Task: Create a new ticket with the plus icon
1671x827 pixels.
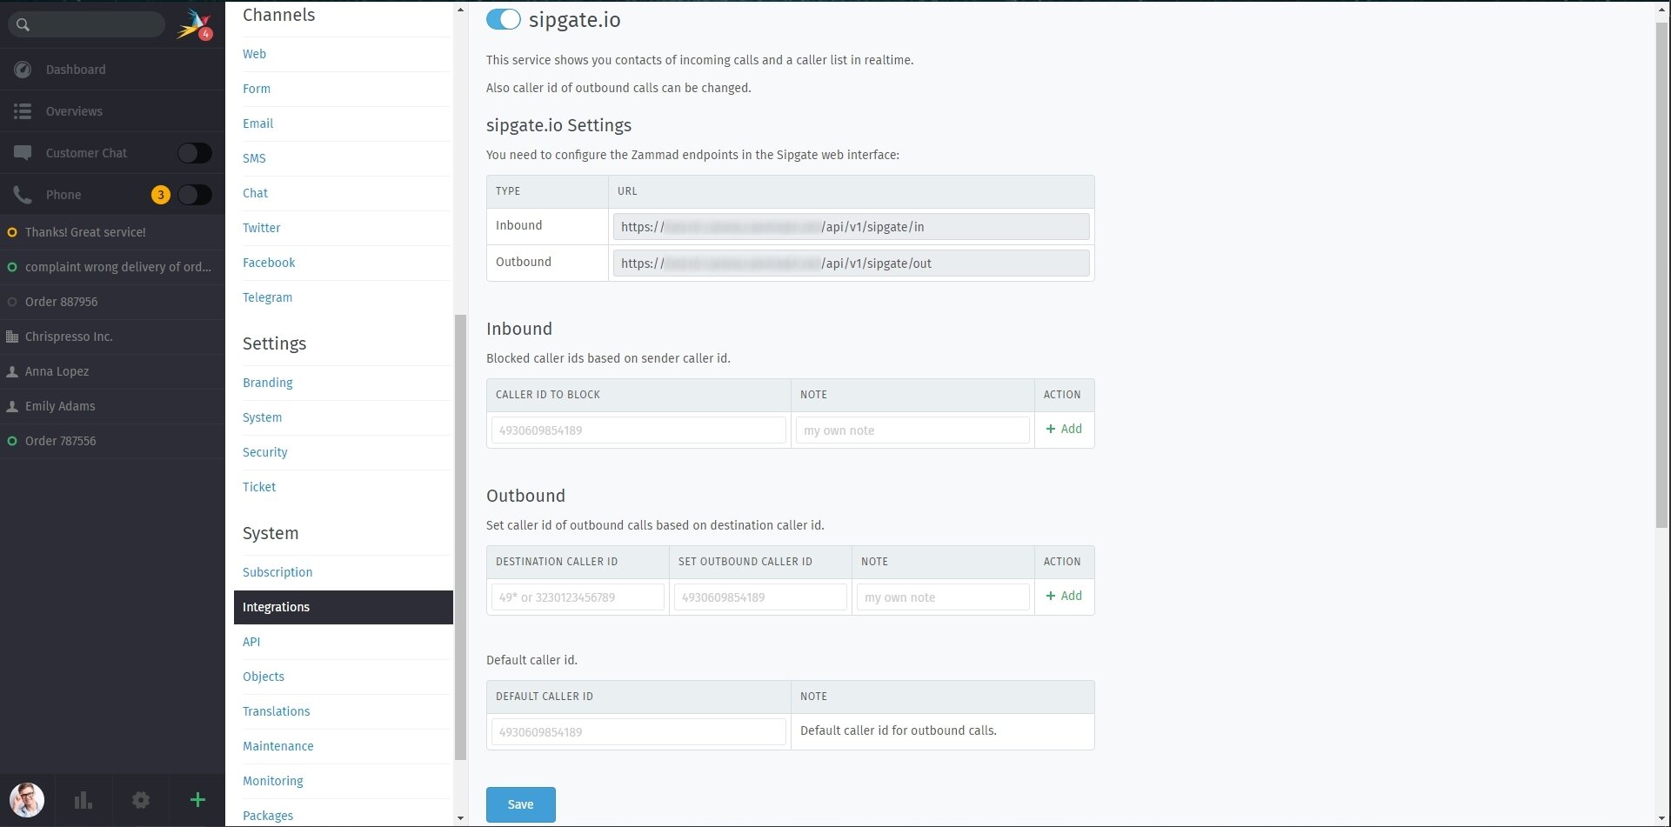Action: [197, 800]
